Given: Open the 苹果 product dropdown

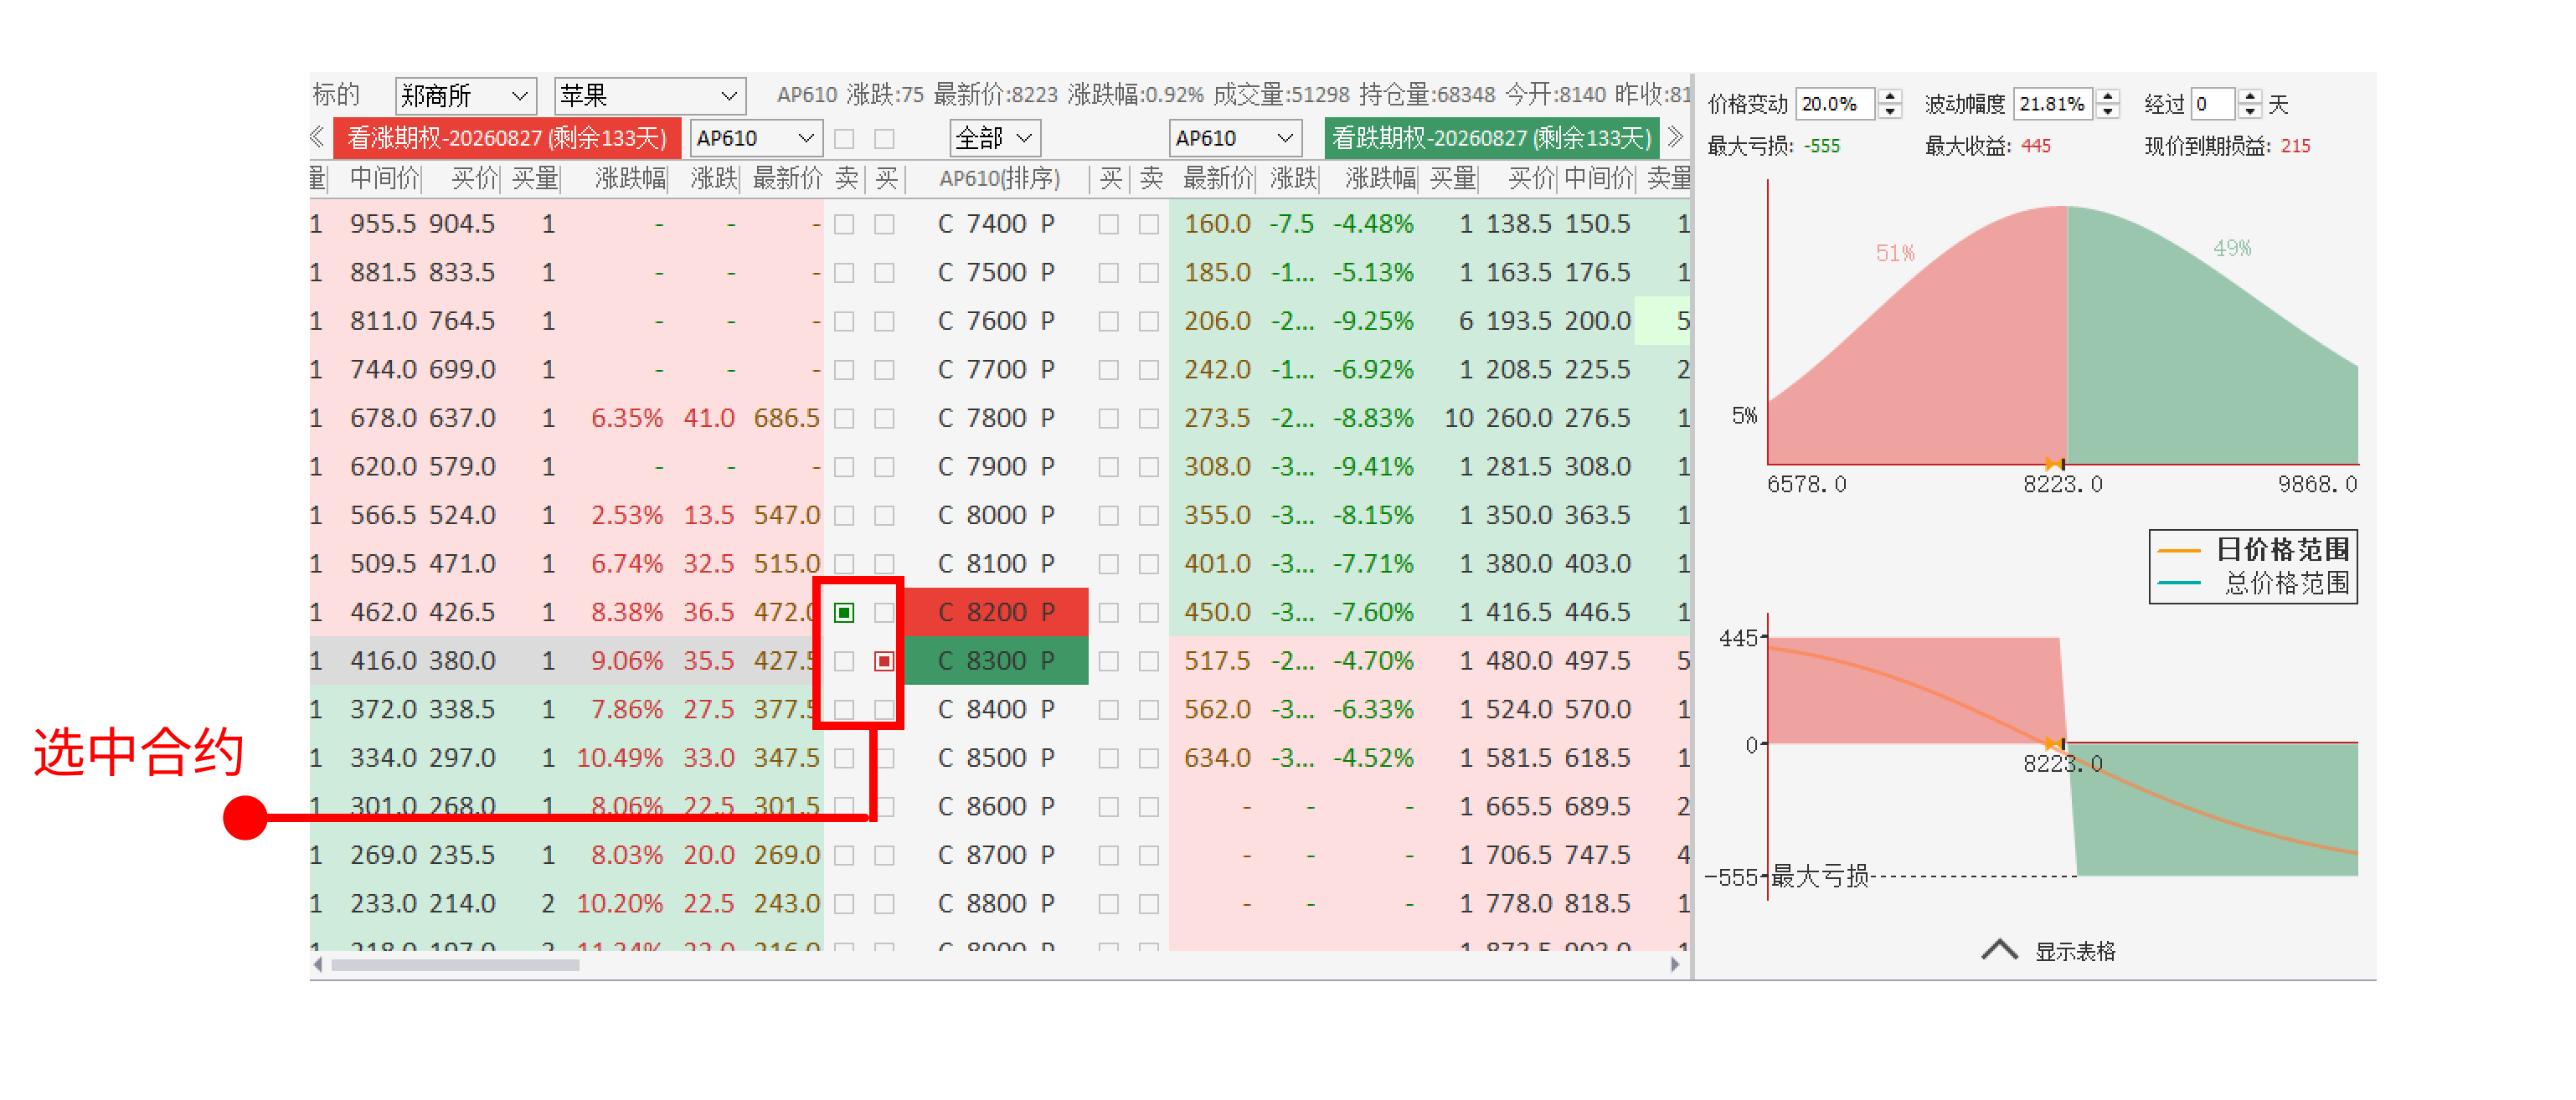Looking at the screenshot, I should pos(649,96).
